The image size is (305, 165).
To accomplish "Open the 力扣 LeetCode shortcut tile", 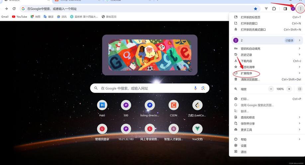I will (x=197, y=108).
